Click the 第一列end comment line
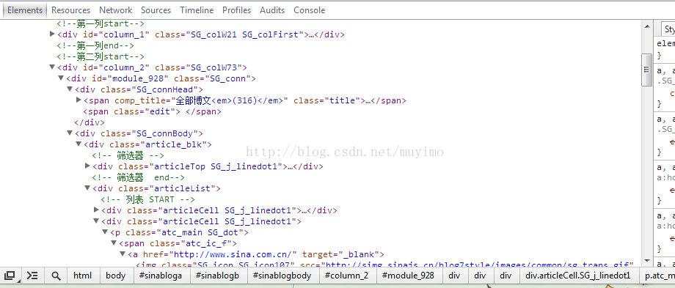The width and height of the screenshot is (675, 288). (x=95, y=45)
